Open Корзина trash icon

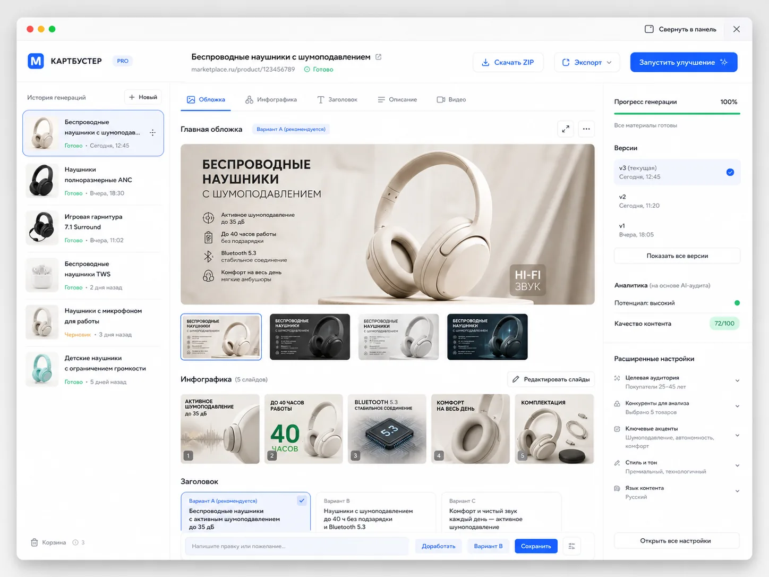[x=35, y=542]
